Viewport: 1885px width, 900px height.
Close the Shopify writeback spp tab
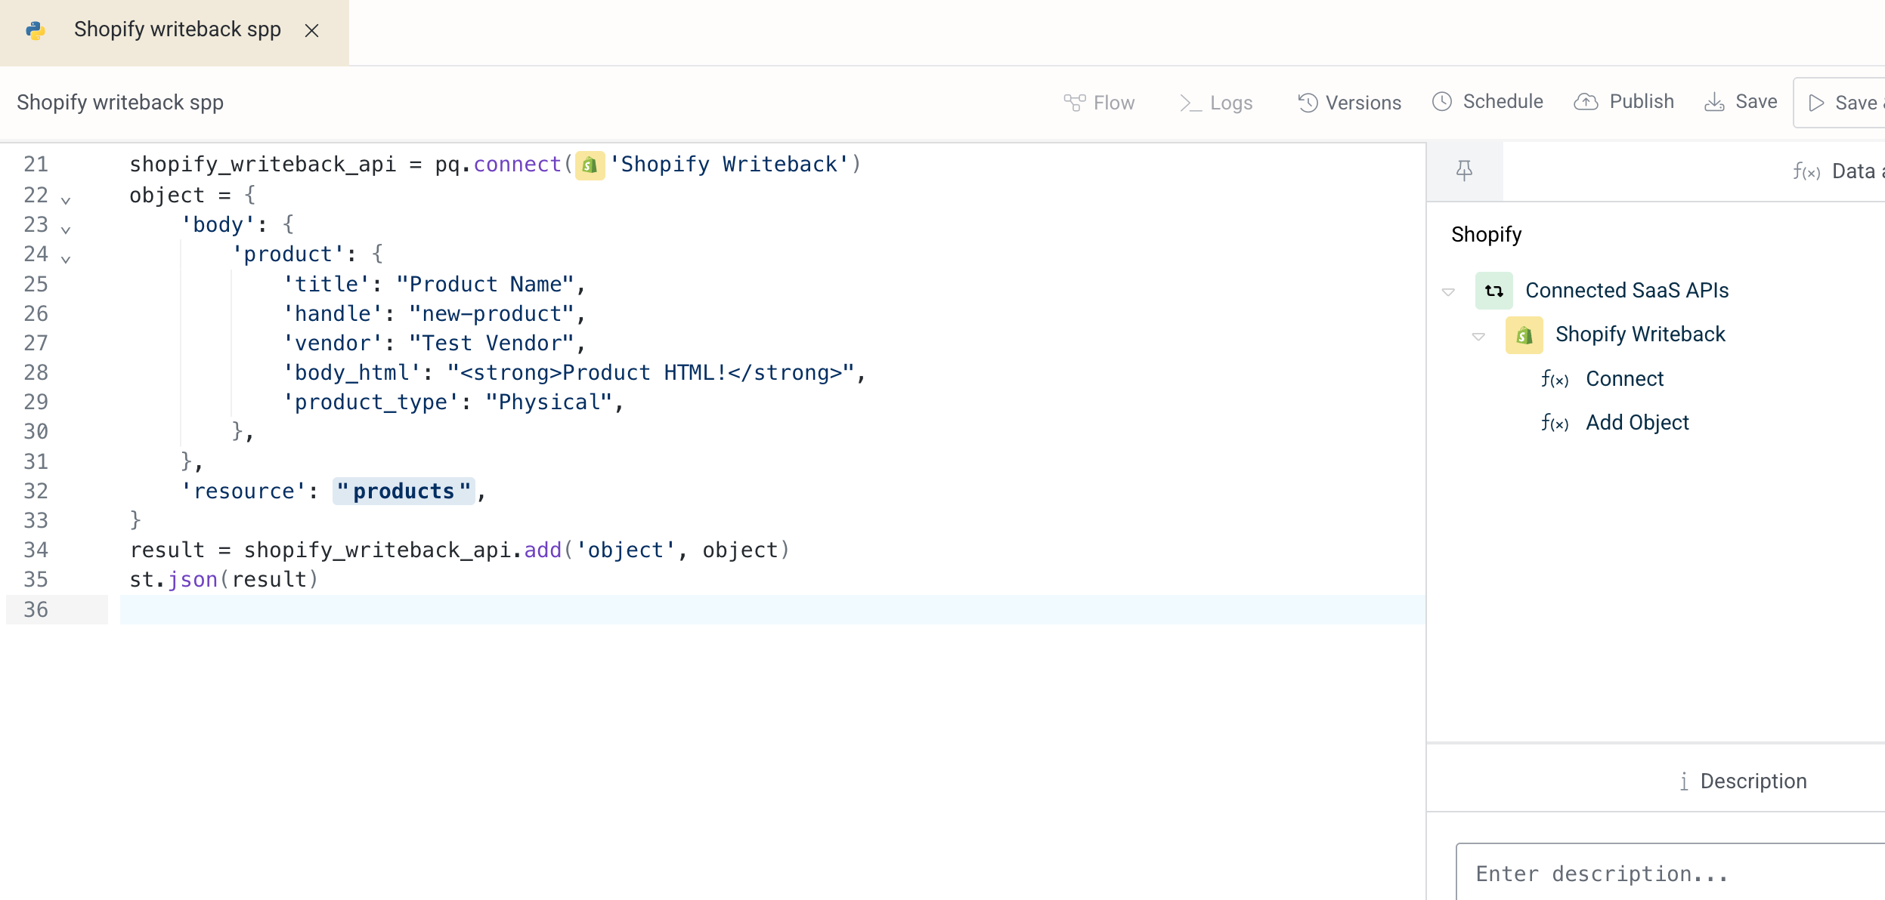coord(311,30)
